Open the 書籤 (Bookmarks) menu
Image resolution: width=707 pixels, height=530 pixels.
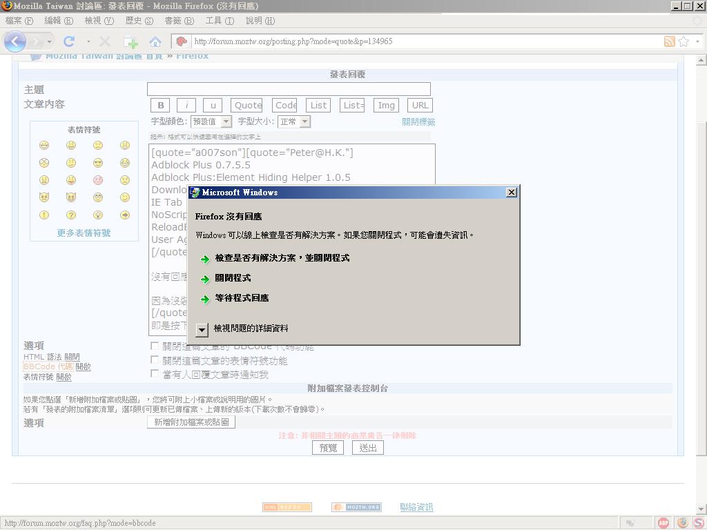pyautogui.click(x=179, y=21)
